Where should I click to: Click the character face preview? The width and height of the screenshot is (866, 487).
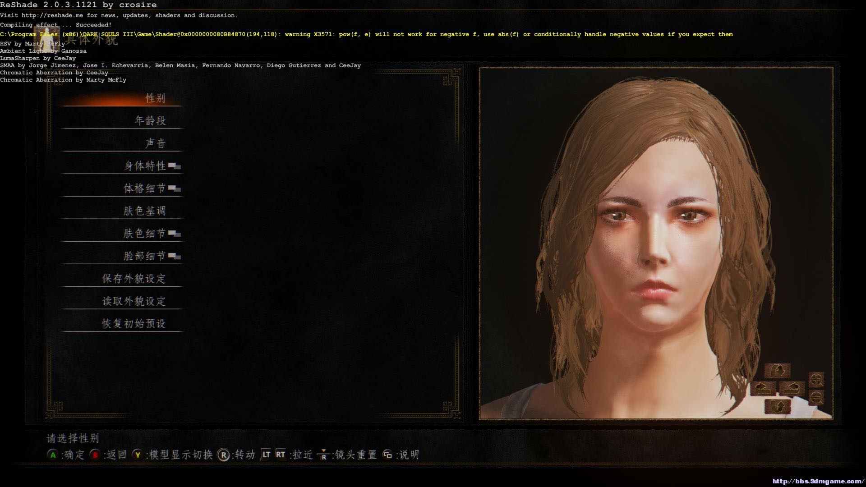pos(656,243)
